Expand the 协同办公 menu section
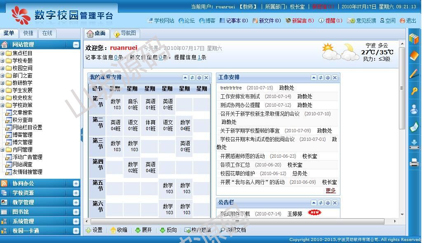 (x=76, y=184)
